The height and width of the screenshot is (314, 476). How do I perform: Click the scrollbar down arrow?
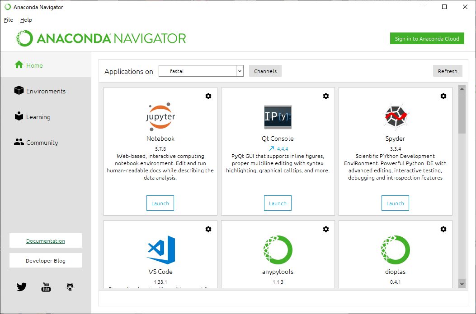pos(462,284)
